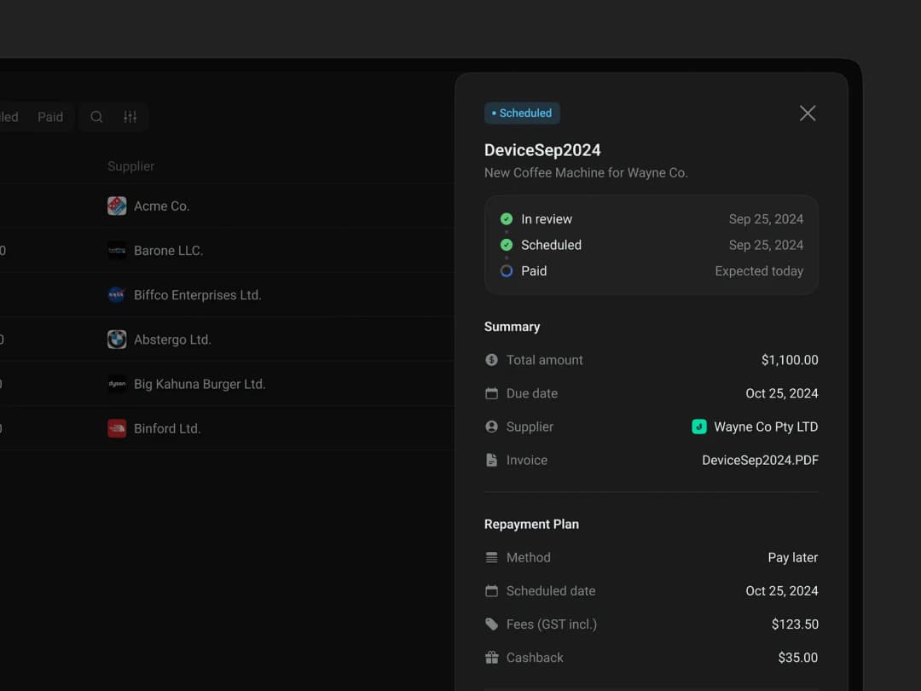Image resolution: width=921 pixels, height=691 pixels.
Task: Open the filter sliders icon
Action: click(130, 117)
